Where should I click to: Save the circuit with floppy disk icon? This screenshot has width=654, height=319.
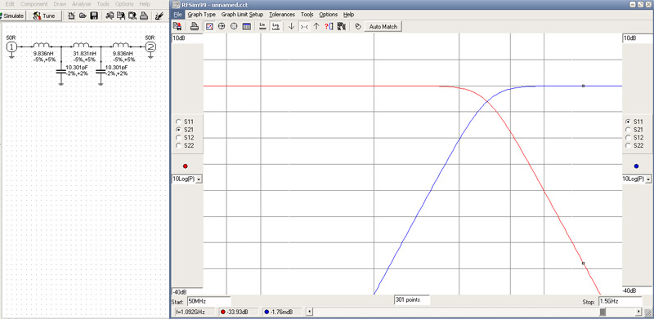pyautogui.click(x=94, y=16)
